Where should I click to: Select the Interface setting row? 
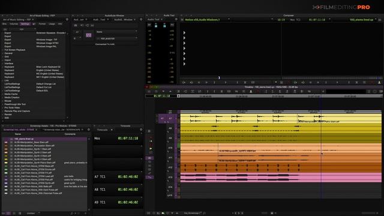point(9,64)
